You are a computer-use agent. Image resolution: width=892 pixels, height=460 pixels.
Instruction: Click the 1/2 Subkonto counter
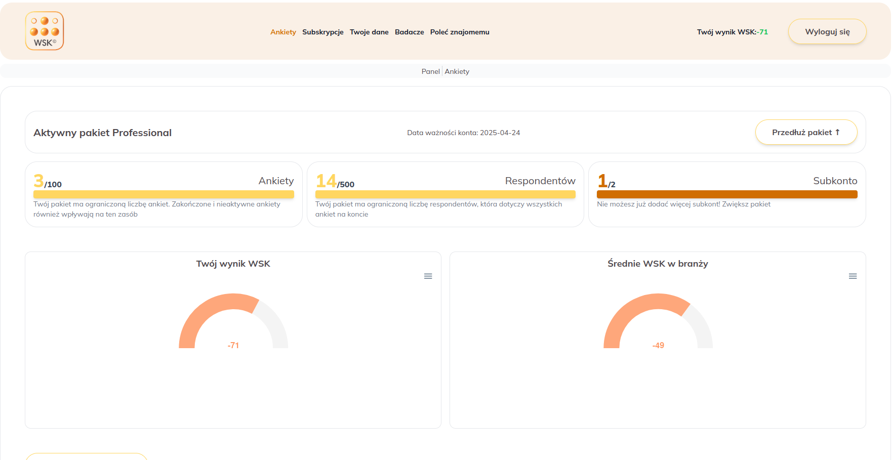pyautogui.click(x=606, y=181)
